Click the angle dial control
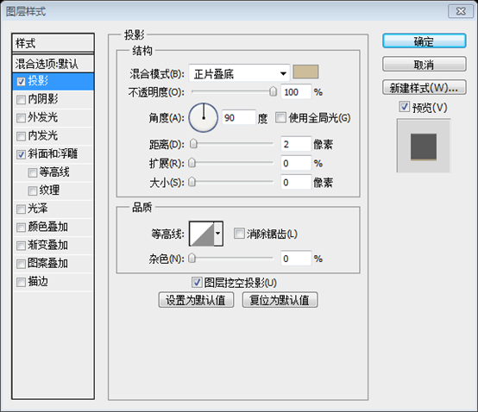 (204, 117)
